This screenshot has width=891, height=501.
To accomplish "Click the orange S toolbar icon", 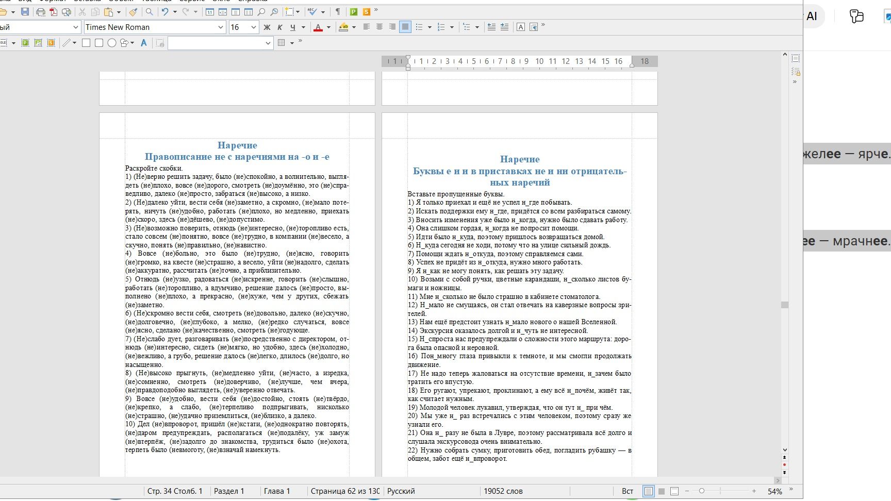I will [366, 12].
